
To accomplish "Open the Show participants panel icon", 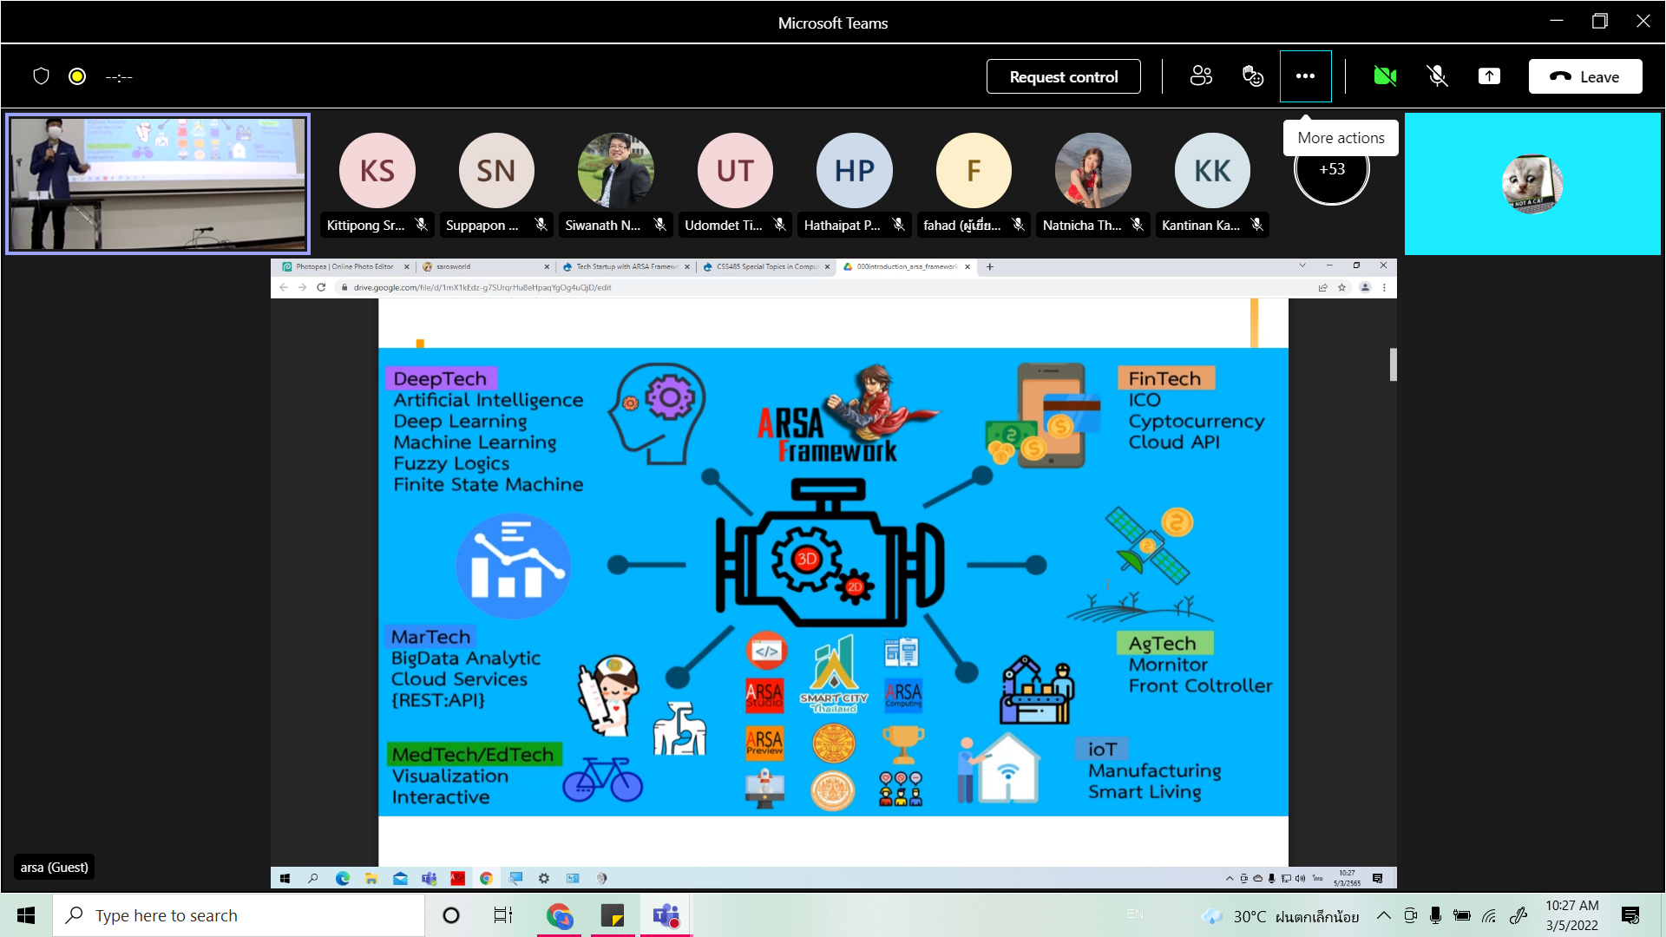I will click(1201, 76).
